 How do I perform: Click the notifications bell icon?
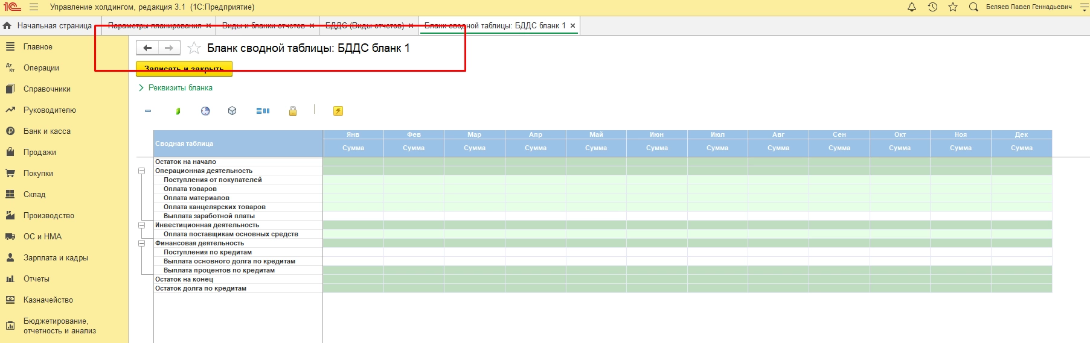912,7
